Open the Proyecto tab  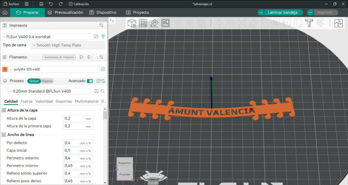pyautogui.click(x=137, y=12)
